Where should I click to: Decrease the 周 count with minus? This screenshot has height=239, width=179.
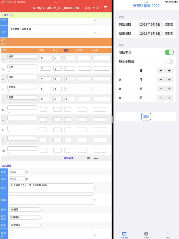pos(161,98)
